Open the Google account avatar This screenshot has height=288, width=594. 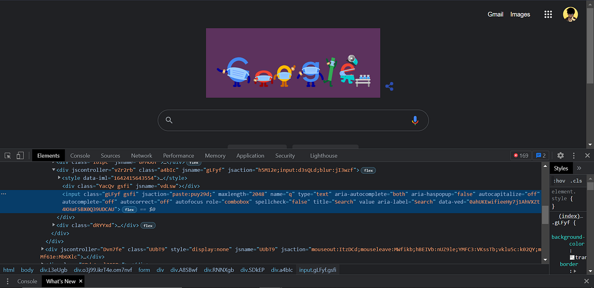coord(570,14)
